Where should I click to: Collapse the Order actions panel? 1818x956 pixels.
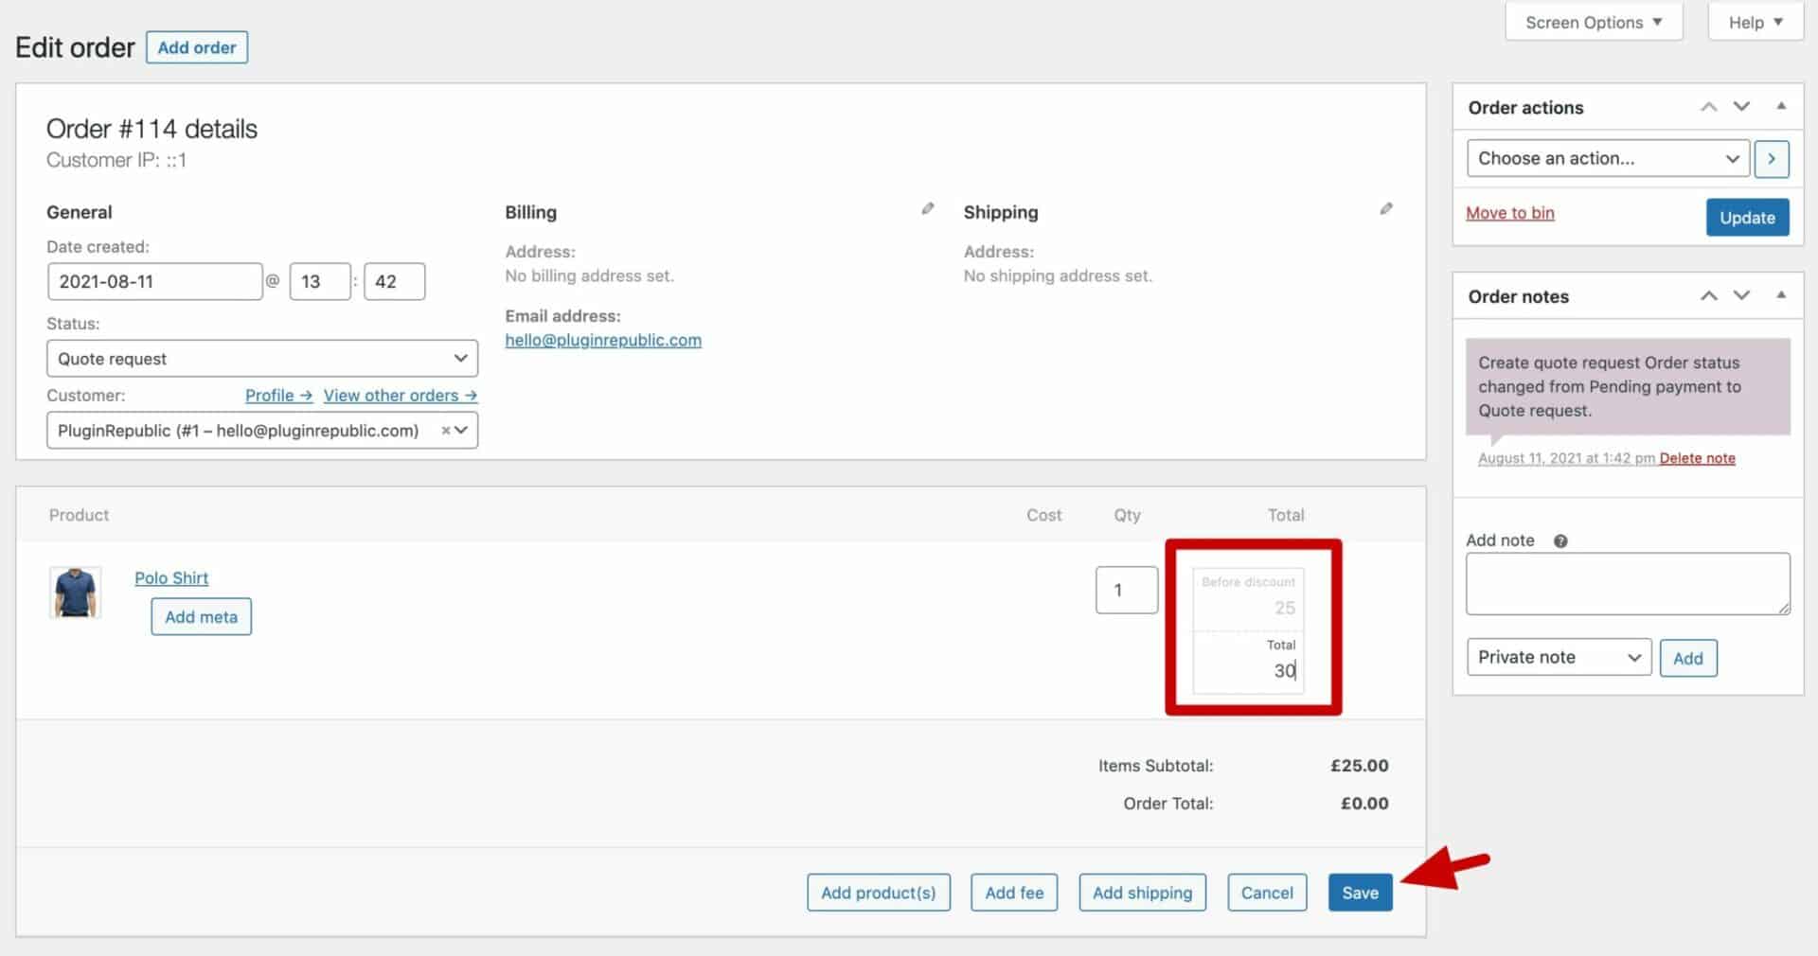(1782, 107)
